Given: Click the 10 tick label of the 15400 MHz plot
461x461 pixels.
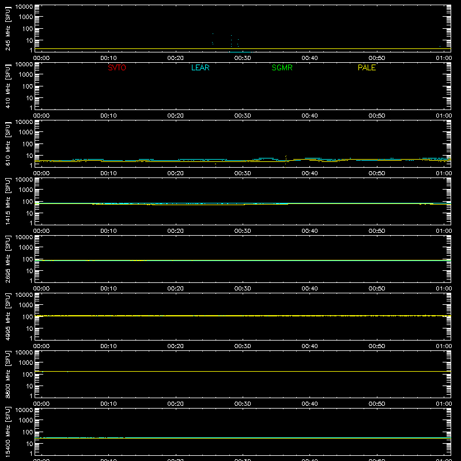Looking at the screenshot, I should click(29, 444).
